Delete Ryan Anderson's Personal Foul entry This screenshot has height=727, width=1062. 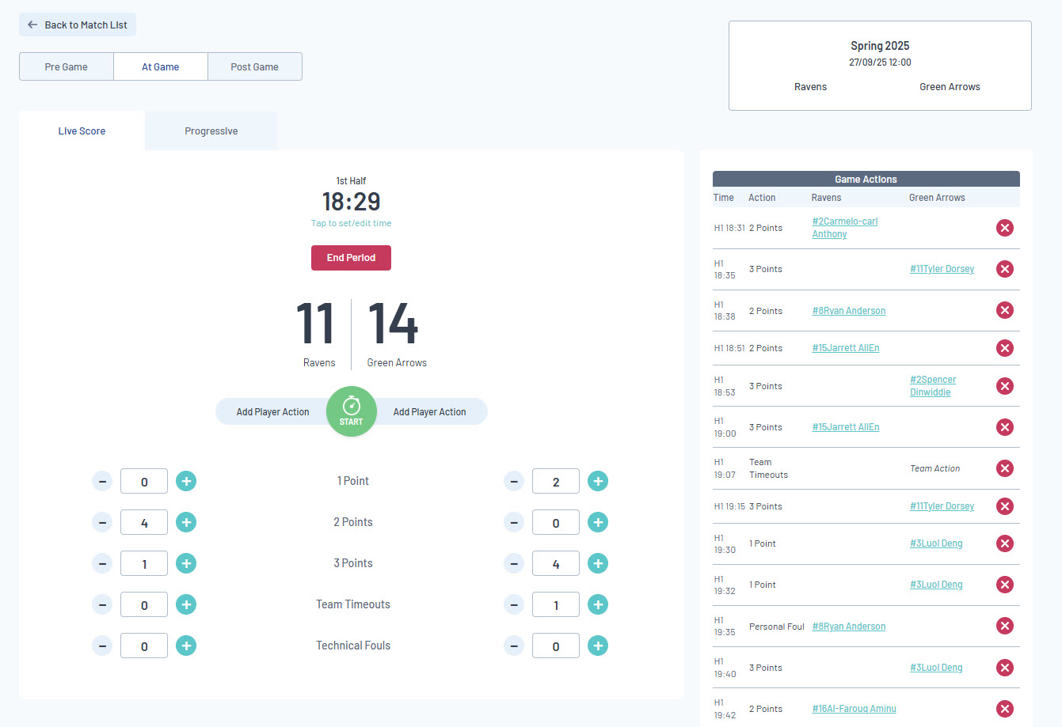pyautogui.click(x=1005, y=626)
